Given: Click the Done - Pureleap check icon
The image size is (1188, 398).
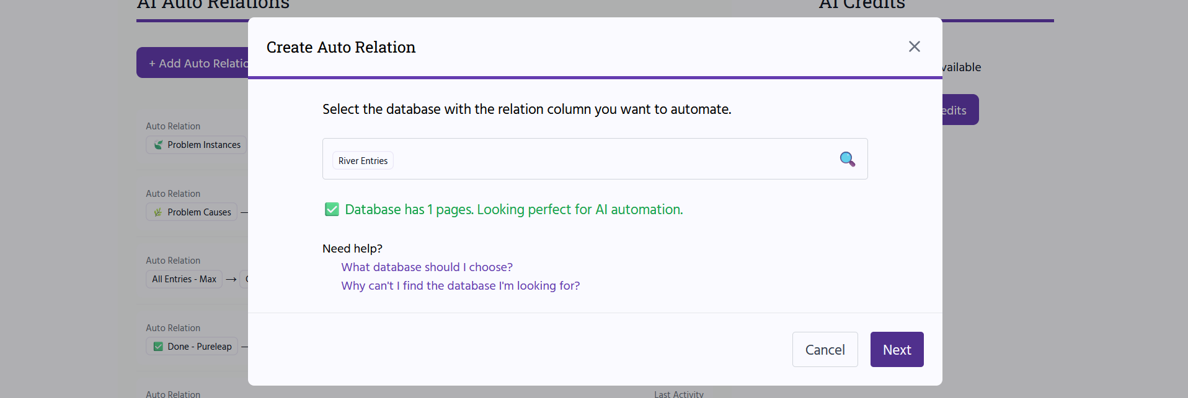Looking at the screenshot, I should click(158, 347).
